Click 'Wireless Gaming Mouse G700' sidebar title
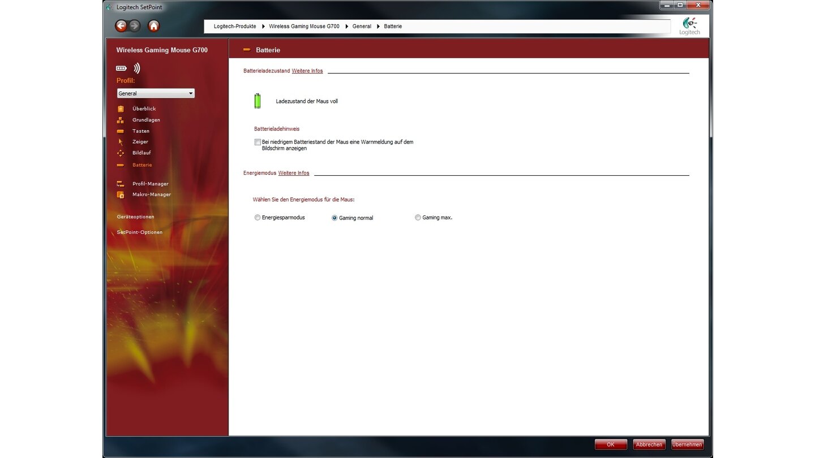Screen dimensions: 815x458 (x=162, y=50)
